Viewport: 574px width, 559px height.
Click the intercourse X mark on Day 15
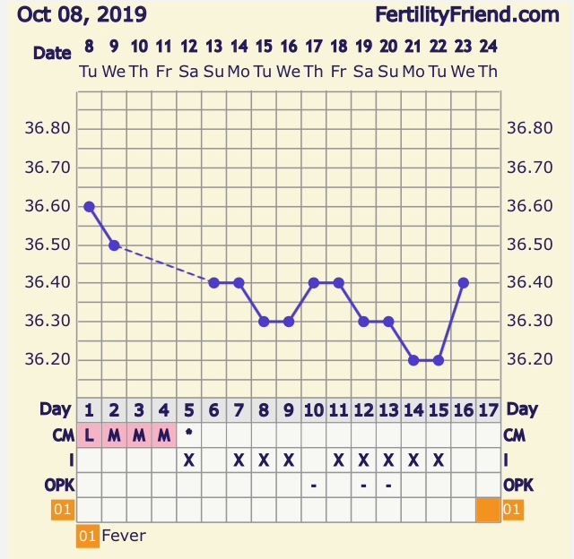pos(439,460)
